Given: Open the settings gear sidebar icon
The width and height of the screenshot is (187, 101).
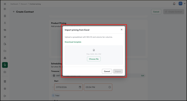Looking at the screenshot, I should [x=5, y=89].
